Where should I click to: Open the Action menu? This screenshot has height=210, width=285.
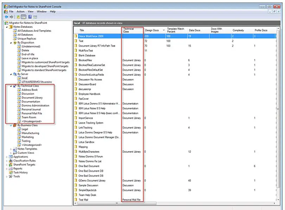[20, 12]
